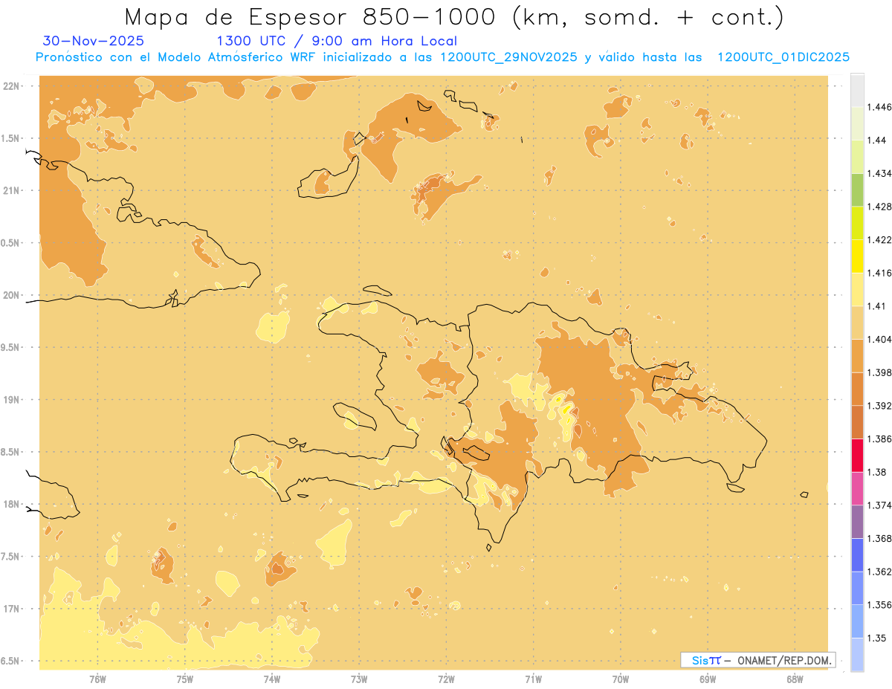This screenshot has width=892, height=689.
Task: Pick the red swatch between 1.38 and 1.386
Action: coord(857,455)
